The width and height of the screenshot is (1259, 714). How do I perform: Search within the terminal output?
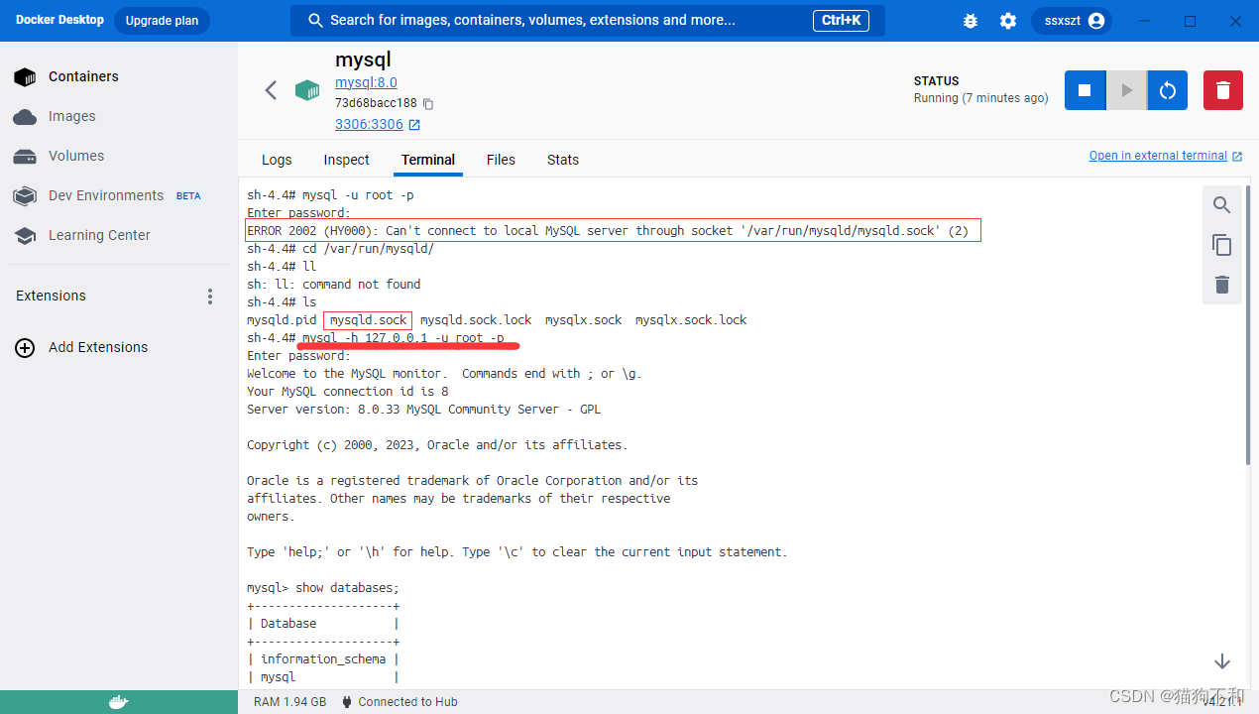point(1221,204)
